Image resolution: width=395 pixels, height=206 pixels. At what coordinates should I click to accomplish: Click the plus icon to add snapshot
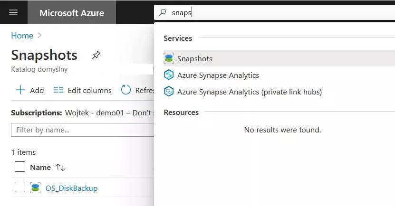pos(20,90)
